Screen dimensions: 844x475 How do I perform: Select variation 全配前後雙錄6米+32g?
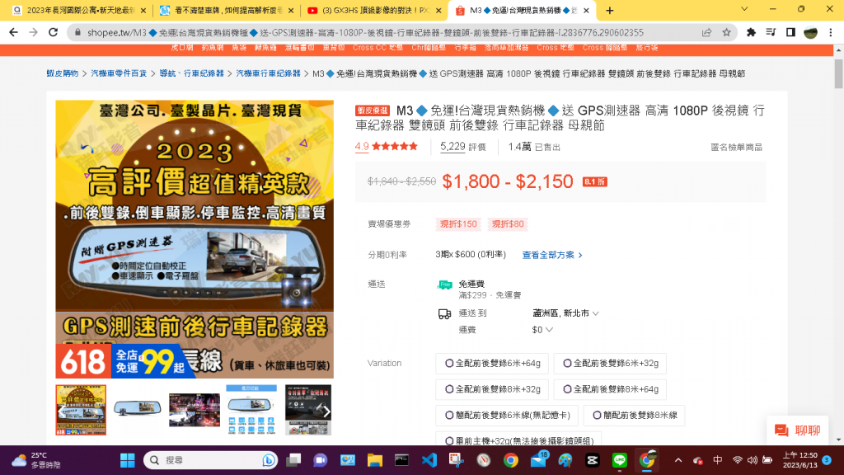(610, 364)
